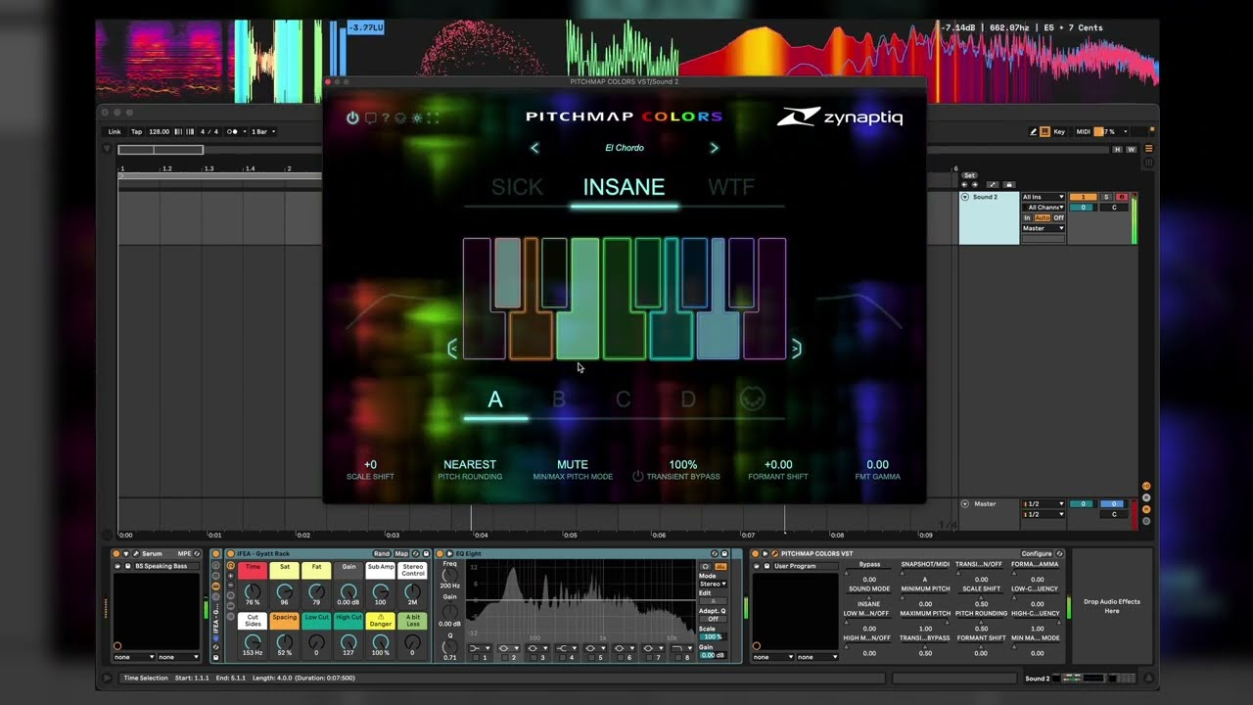Viewport: 1253px width, 705px height.
Task: Open the Serum plugin wrench icon
Action: (136, 554)
